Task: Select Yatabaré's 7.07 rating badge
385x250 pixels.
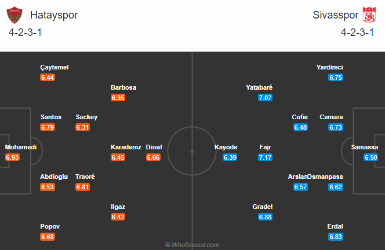Action: coord(265,98)
